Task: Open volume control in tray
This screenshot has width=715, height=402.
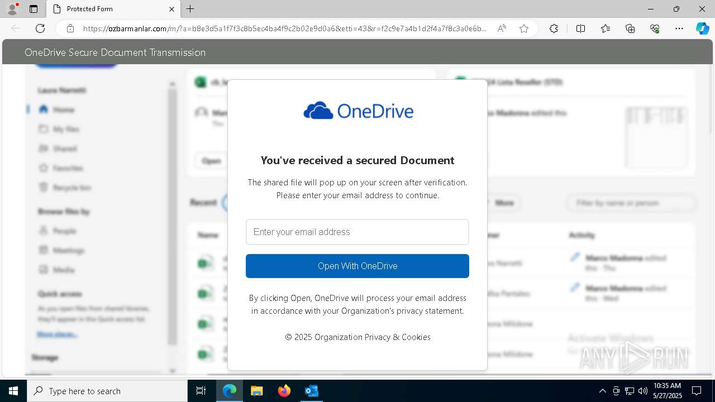Action: (x=643, y=391)
